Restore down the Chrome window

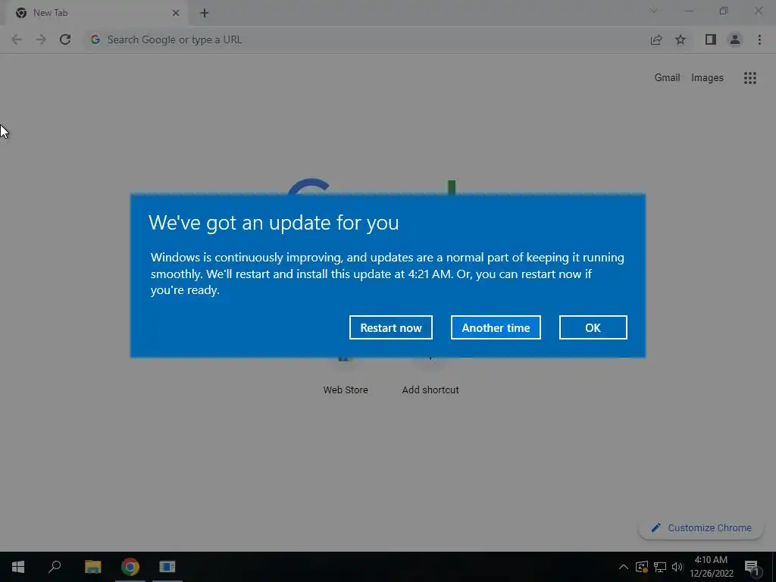click(x=724, y=11)
